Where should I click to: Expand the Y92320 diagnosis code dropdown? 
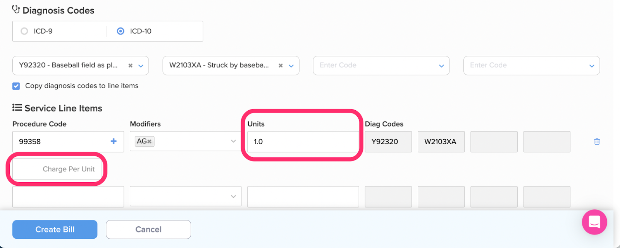point(141,66)
